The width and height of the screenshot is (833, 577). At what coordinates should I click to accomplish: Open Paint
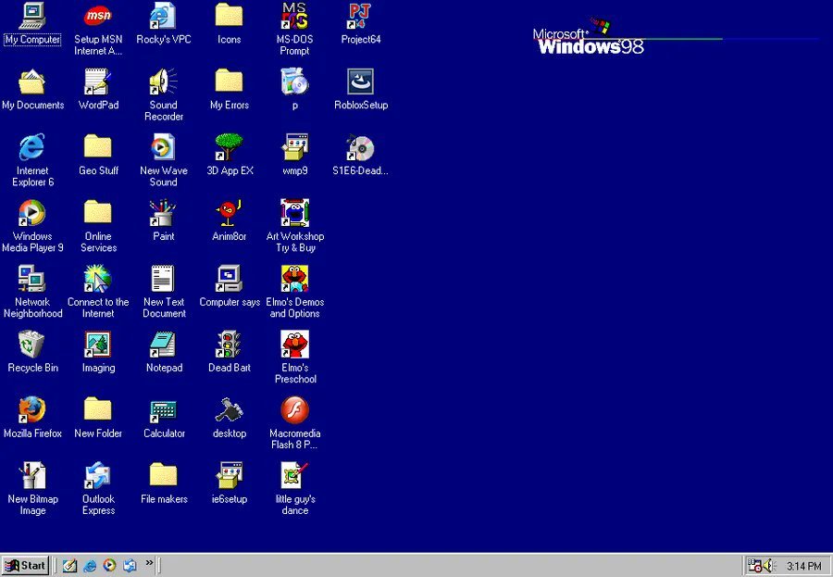163,211
